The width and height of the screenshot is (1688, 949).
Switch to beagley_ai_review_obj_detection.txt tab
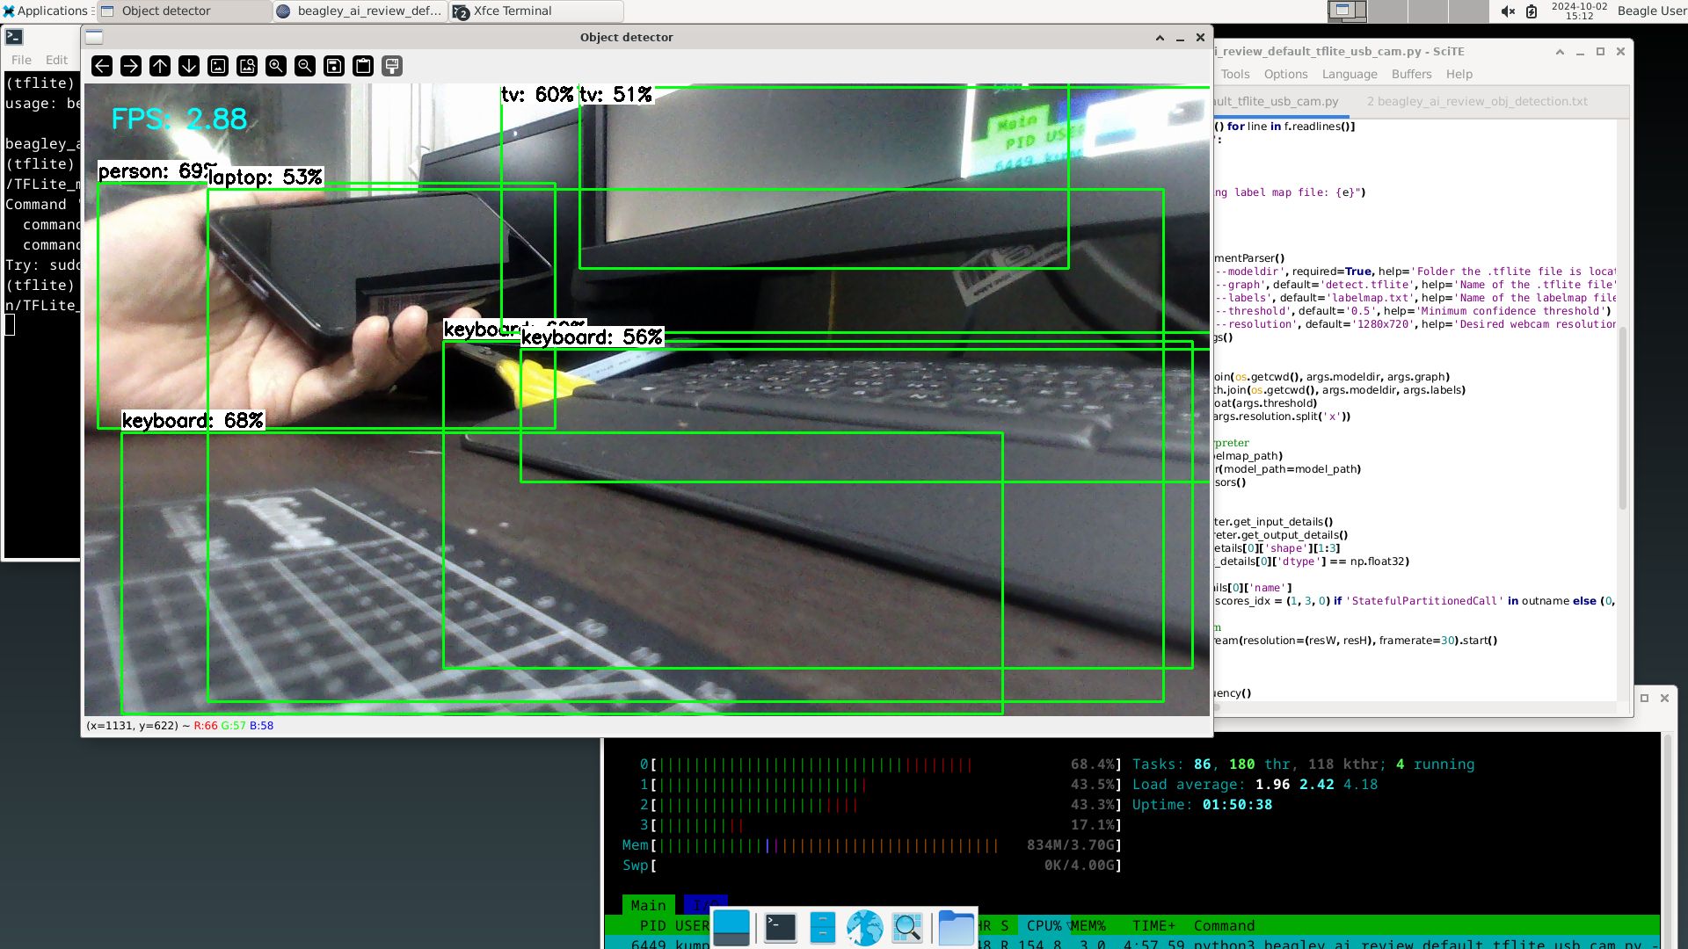tap(1477, 101)
